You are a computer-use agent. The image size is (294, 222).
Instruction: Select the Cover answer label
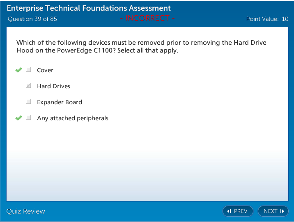(45, 70)
